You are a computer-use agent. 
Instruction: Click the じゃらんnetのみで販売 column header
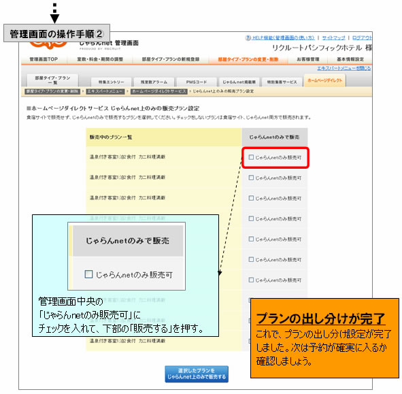coord(274,137)
